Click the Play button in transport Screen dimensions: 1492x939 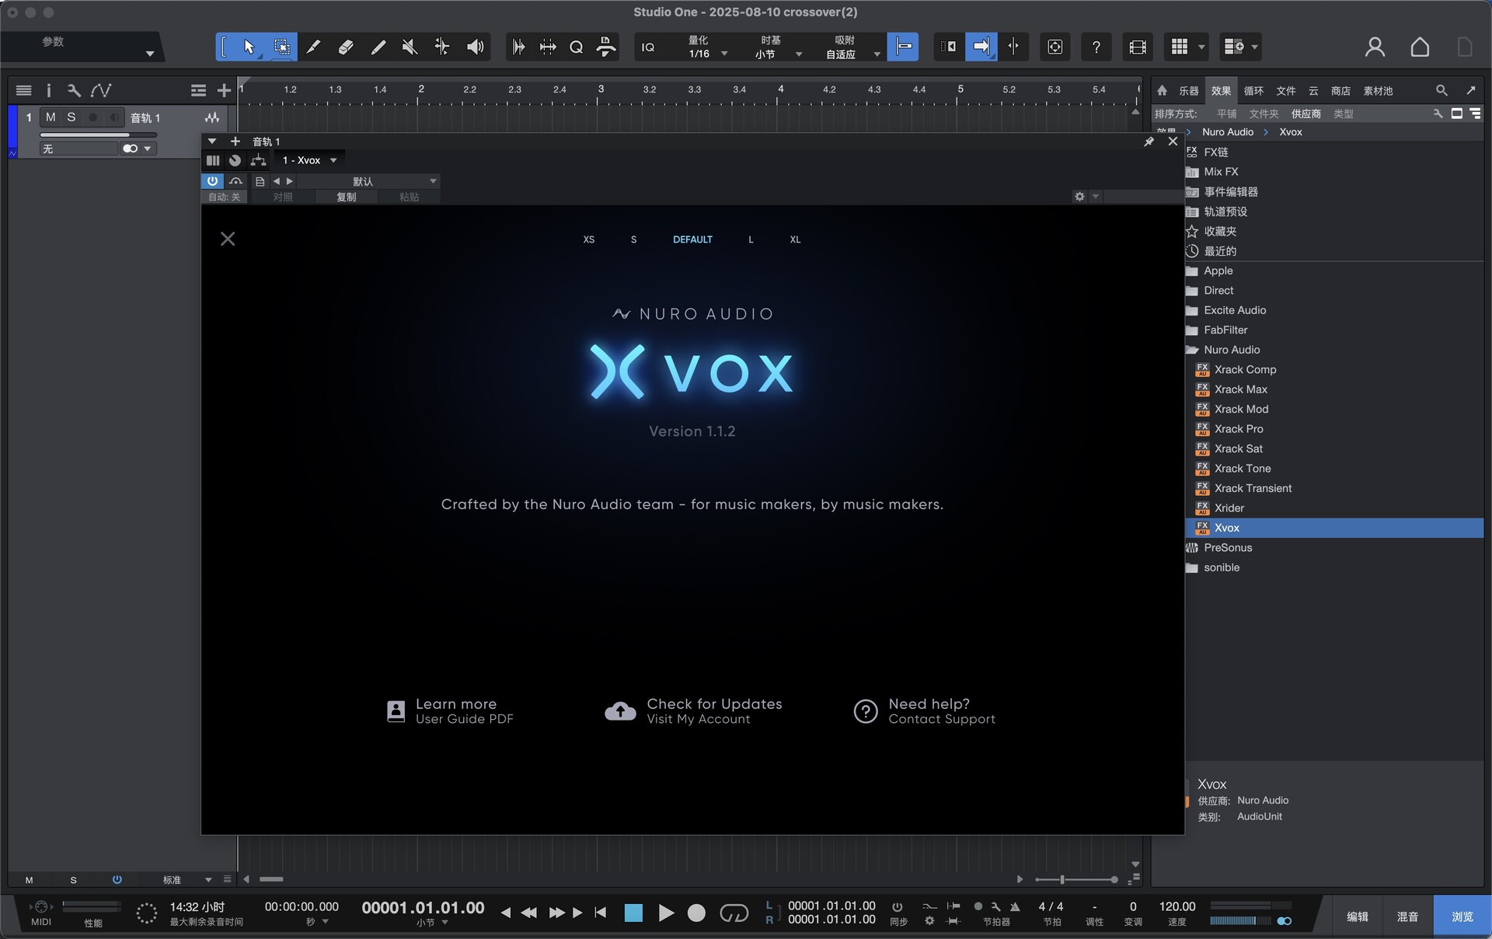[x=666, y=913]
